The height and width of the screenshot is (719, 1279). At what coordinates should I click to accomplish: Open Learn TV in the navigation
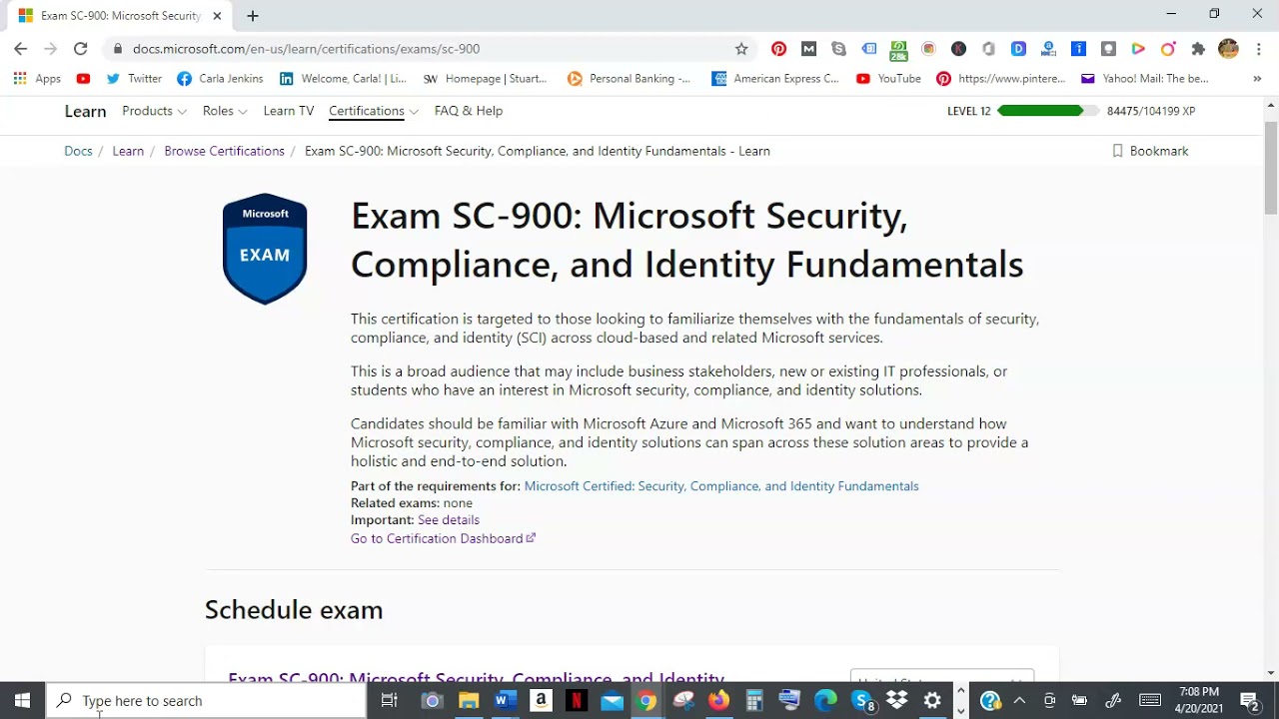point(289,111)
